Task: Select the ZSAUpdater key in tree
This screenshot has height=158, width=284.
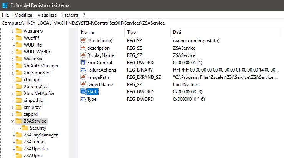Action: [36, 148]
